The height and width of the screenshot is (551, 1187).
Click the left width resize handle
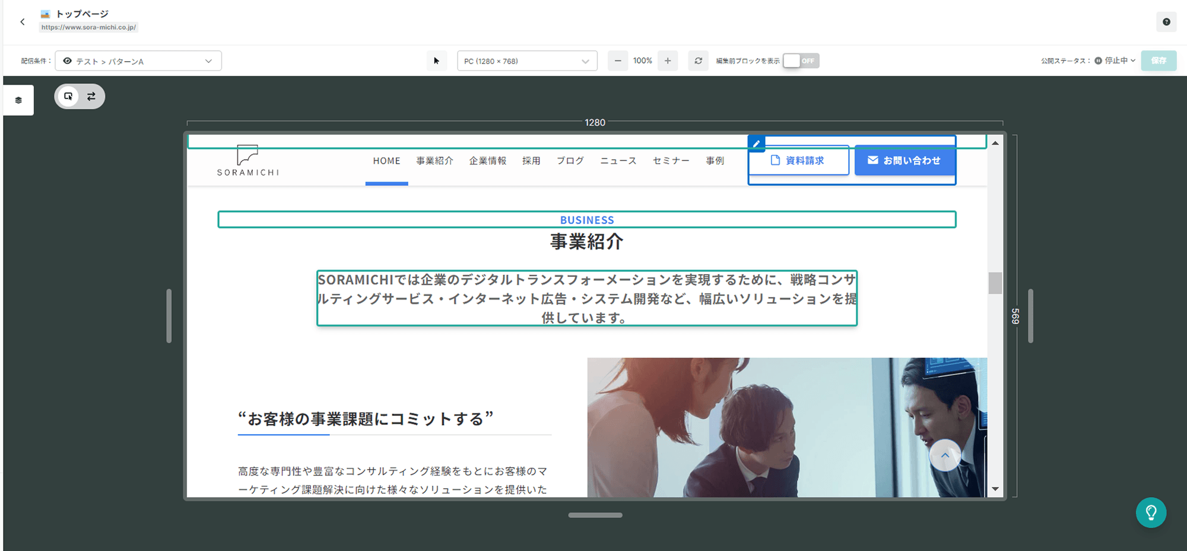(169, 316)
